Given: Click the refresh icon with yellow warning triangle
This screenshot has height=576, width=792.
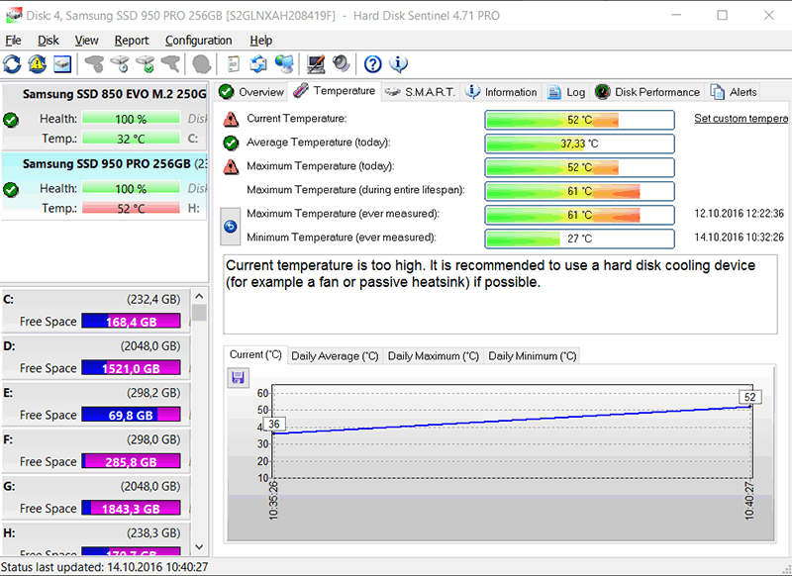Looking at the screenshot, I should point(38,64).
